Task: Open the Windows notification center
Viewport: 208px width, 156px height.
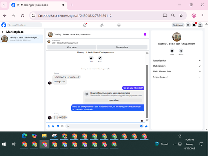Action: point(201,144)
